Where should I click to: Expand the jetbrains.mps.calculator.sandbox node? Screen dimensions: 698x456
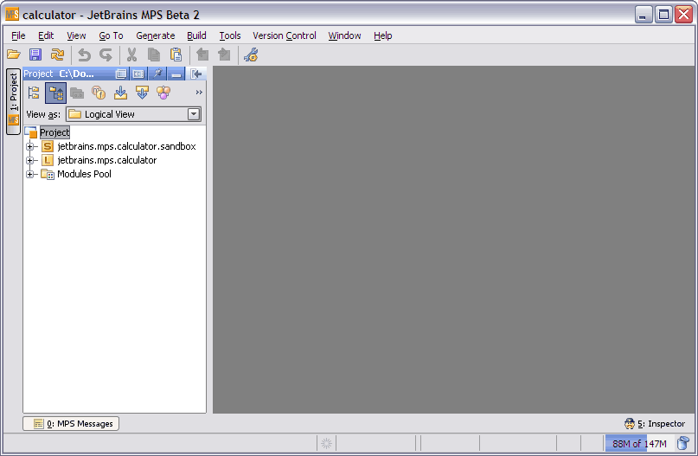[30, 146]
